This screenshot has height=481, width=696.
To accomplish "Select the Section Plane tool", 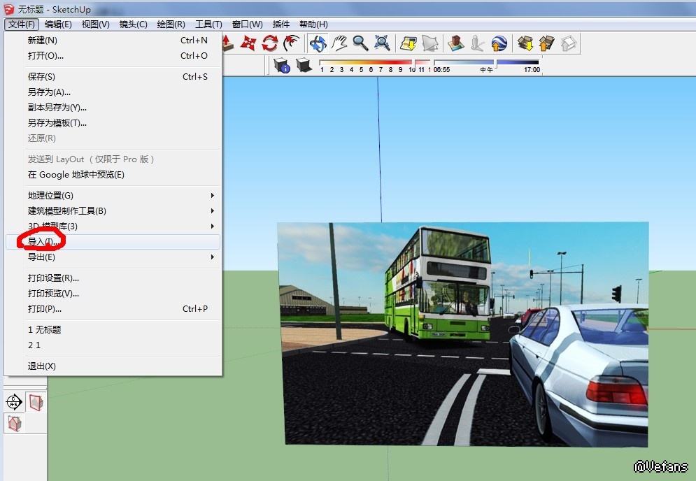I will [x=15, y=401].
